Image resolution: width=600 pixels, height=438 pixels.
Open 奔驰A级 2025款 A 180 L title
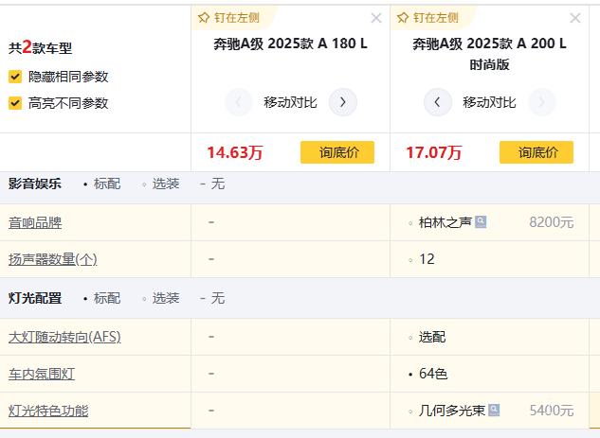[290, 44]
